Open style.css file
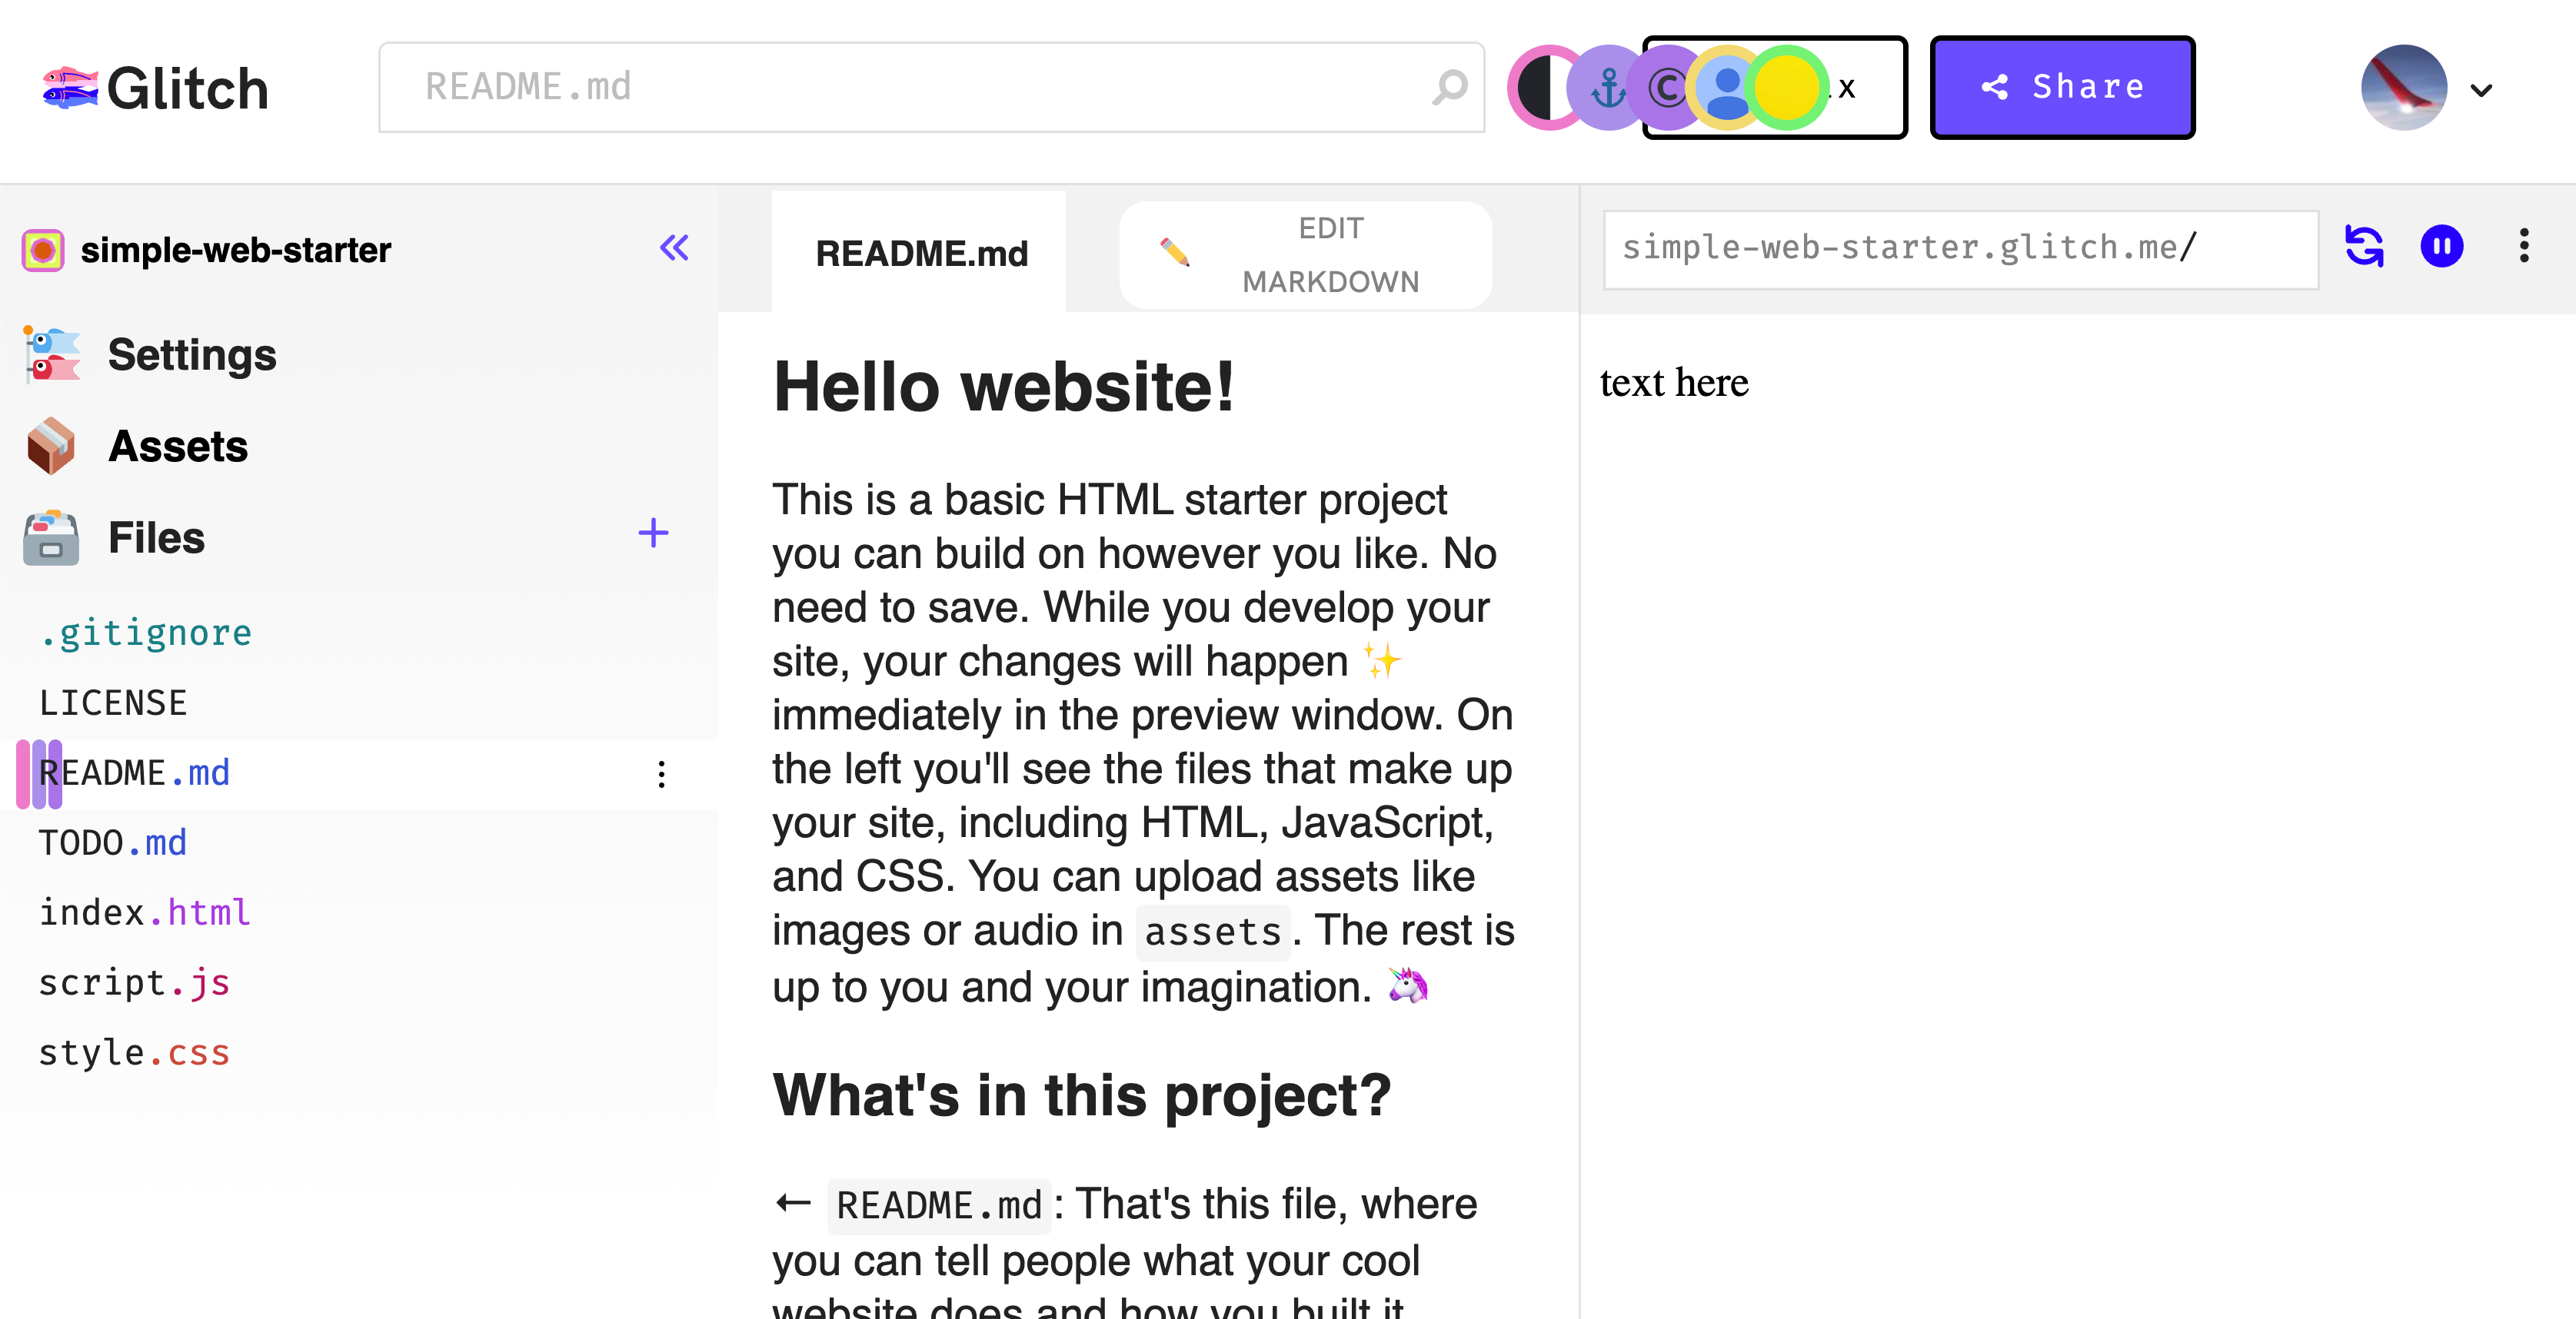Viewport: 2576px width, 1319px height. pos(134,1052)
